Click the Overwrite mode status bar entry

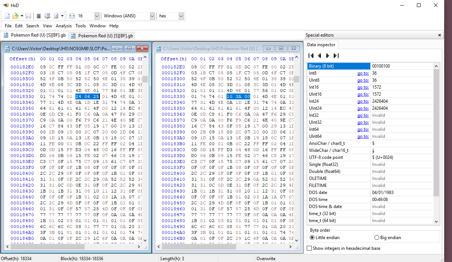point(266,259)
